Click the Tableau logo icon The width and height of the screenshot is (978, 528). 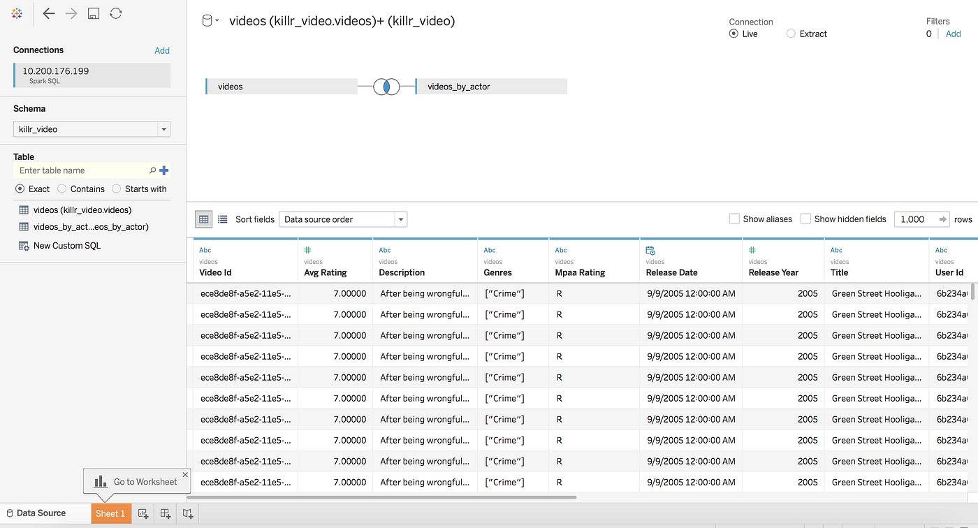coord(16,13)
